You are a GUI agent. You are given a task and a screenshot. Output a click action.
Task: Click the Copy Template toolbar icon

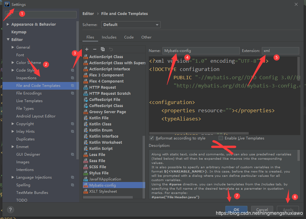(103, 49)
